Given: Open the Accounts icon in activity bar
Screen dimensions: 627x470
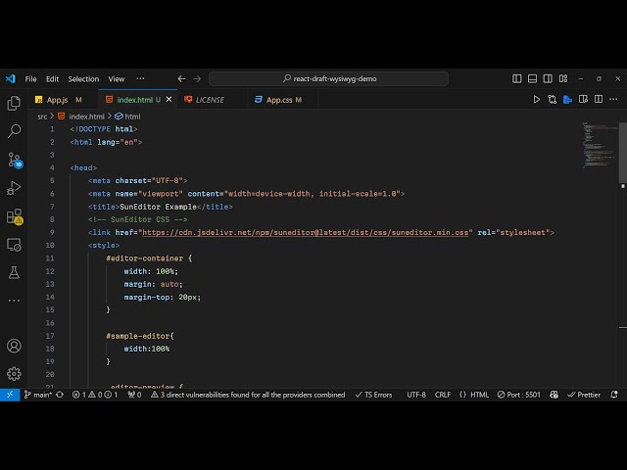Looking at the screenshot, I should coord(14,346).
